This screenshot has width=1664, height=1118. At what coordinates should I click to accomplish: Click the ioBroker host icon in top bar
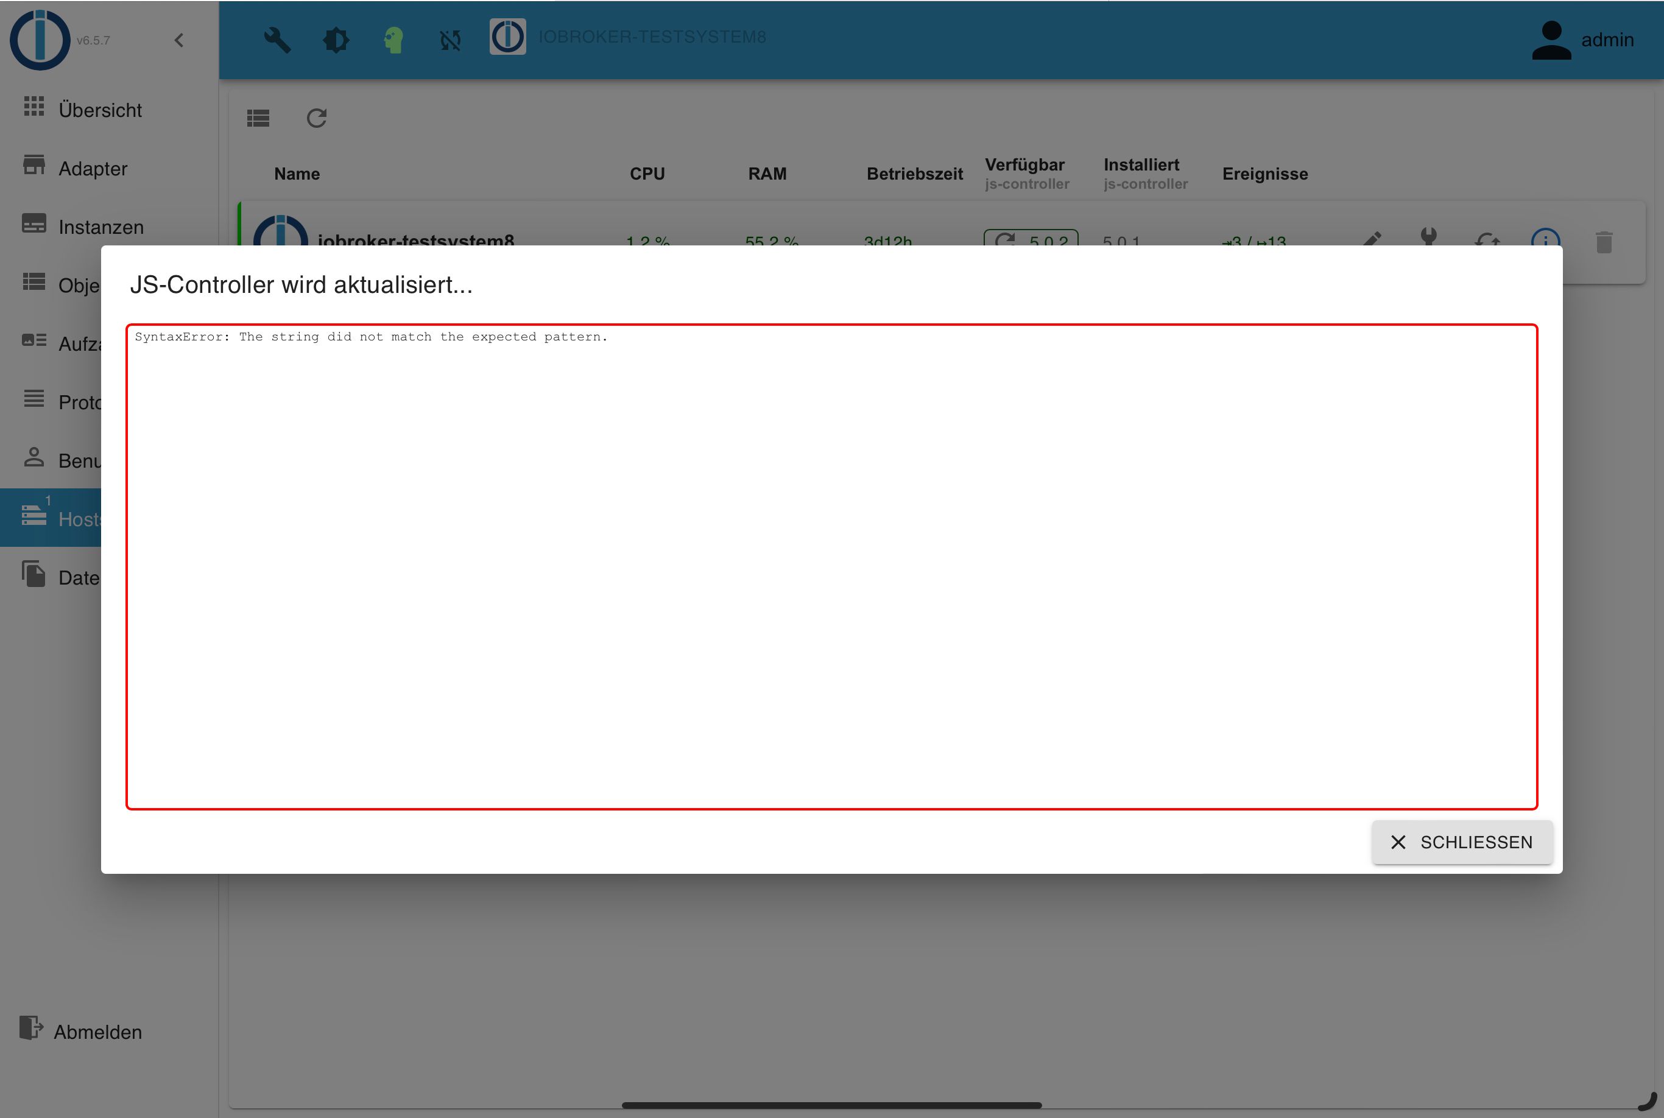508,37
